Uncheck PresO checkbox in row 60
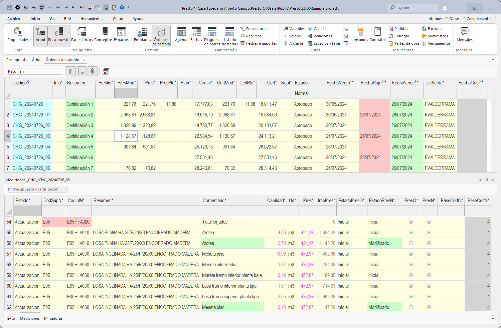The height and width of the screenshot is (328, 501). [x=411, y=286]
